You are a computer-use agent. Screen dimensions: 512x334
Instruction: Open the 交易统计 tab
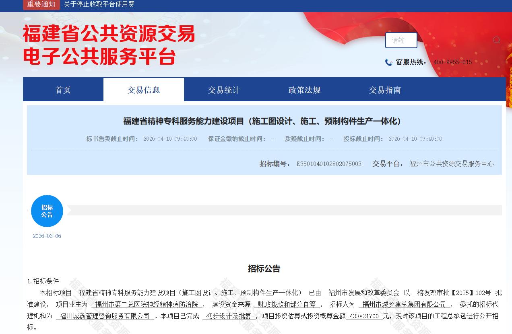pyautogui.click(x=224, y=90)
